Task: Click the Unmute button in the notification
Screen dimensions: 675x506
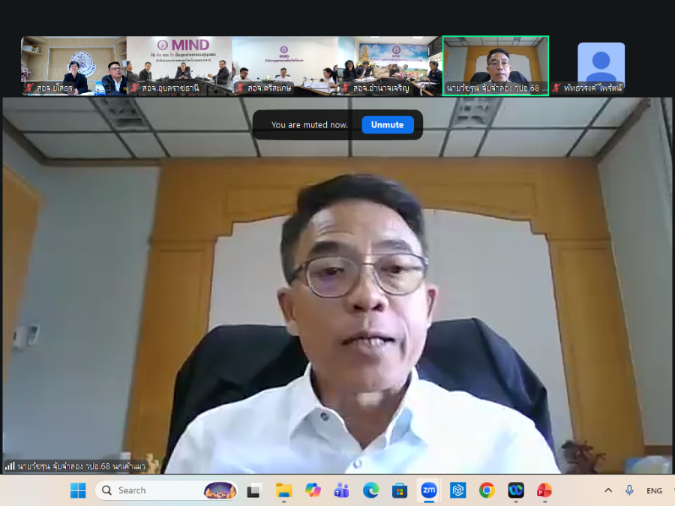Action: click(387, 125)
